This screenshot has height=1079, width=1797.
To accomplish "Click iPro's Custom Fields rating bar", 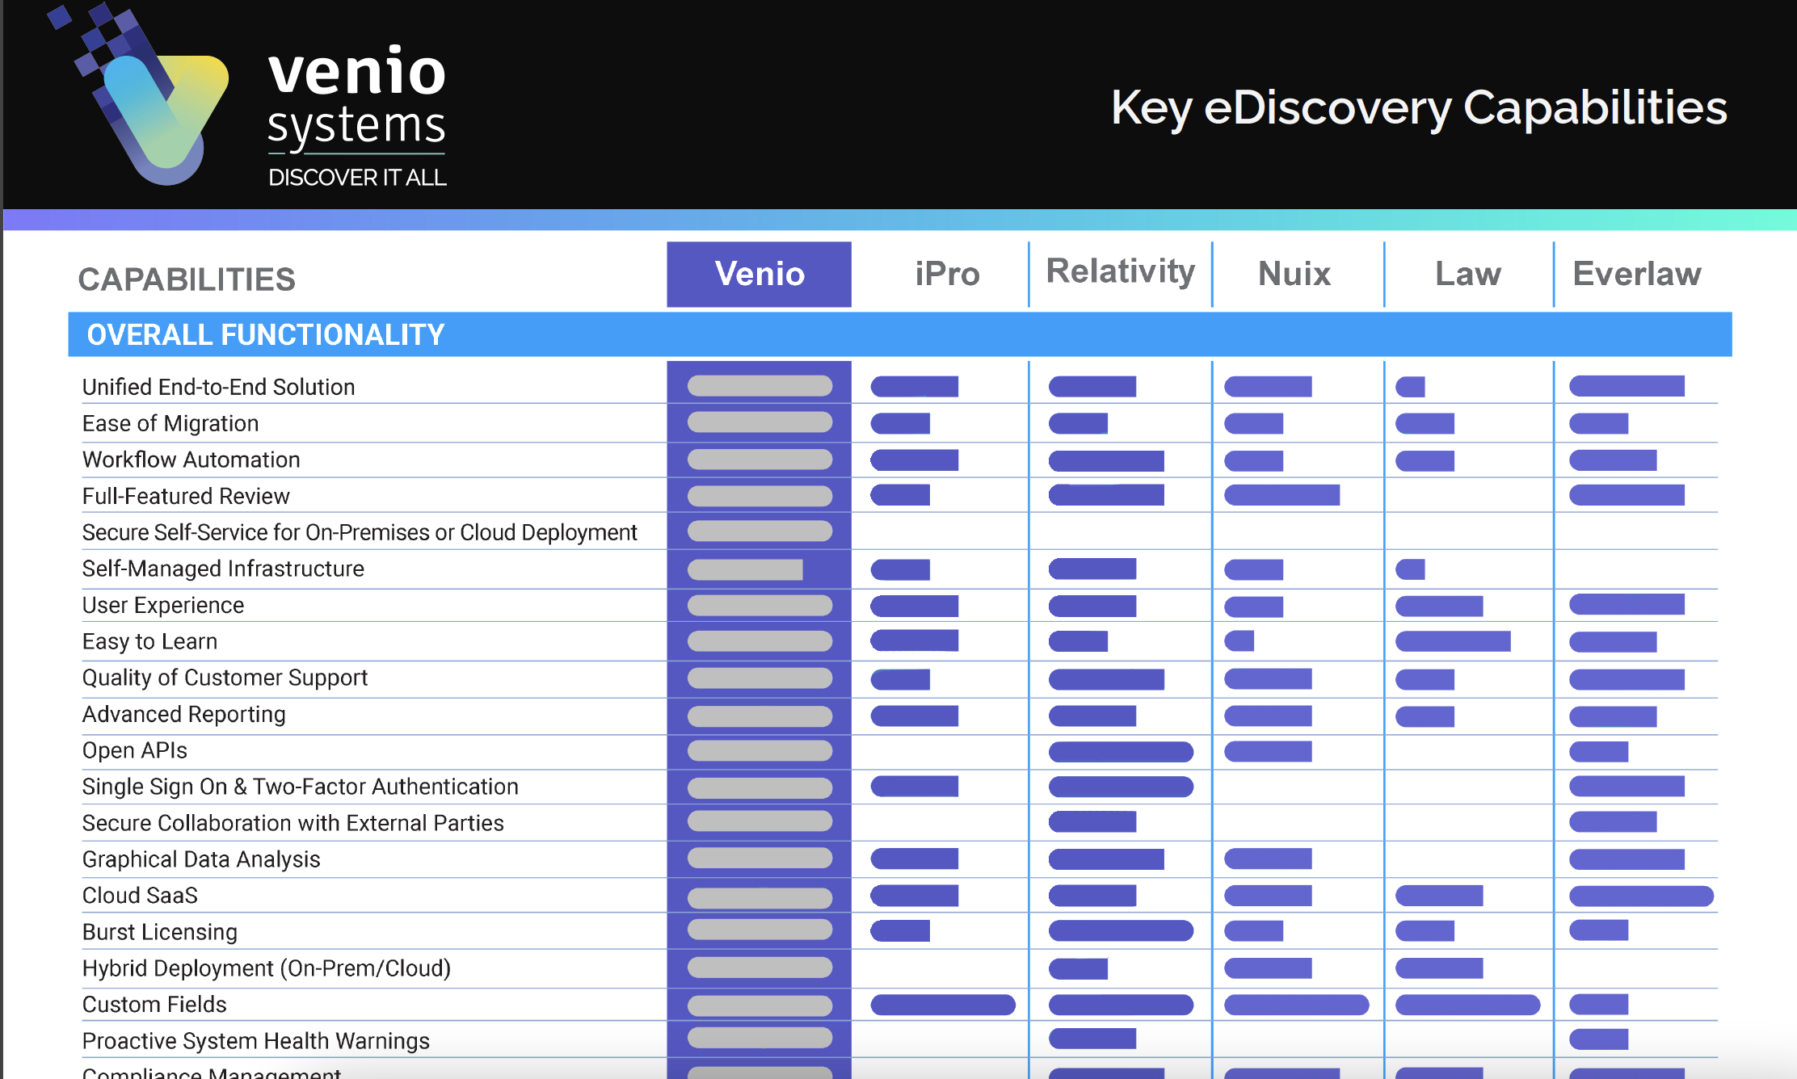I will click(x=942, y=1005).
